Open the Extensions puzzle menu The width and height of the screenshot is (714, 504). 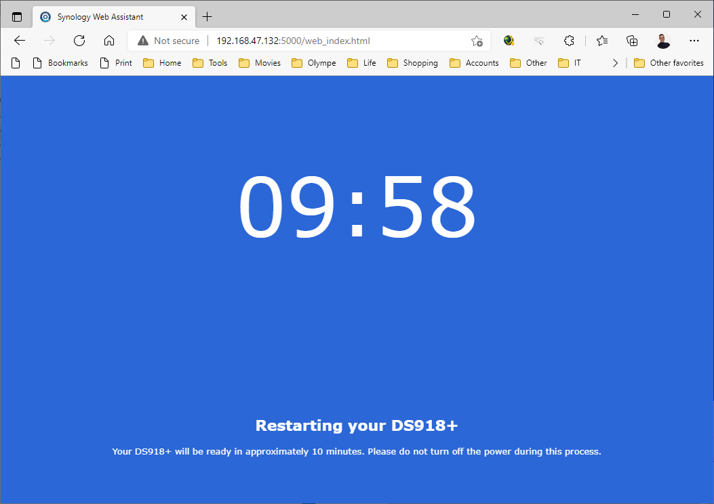tap(569, 41)
